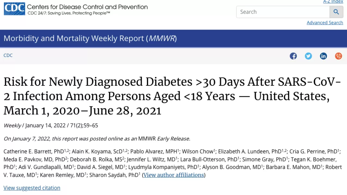Open the Advanced Search link
This screenshot has height=195, width=347.
(x=325, y=22)
